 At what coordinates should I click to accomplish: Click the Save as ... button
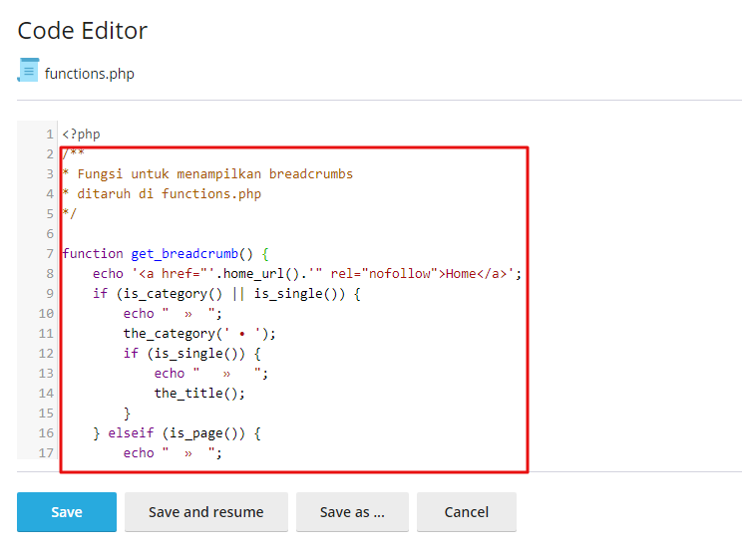pos(352,512)
